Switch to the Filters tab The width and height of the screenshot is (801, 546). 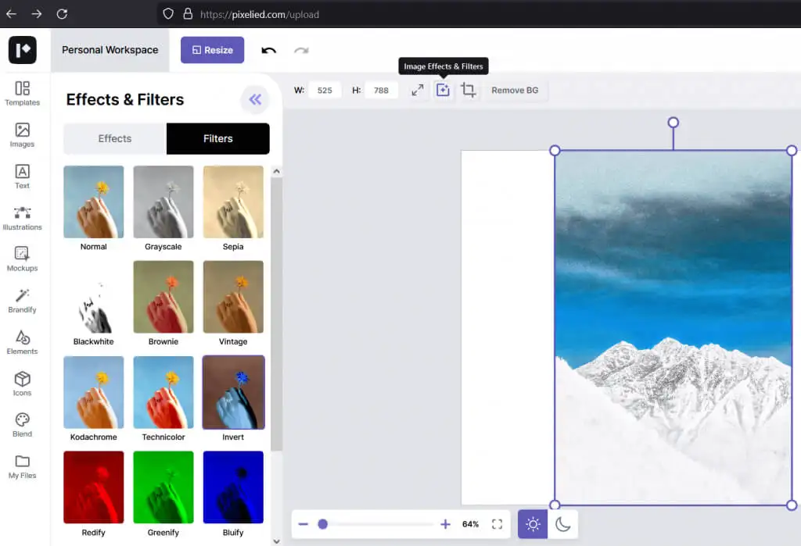pos(217,138)
